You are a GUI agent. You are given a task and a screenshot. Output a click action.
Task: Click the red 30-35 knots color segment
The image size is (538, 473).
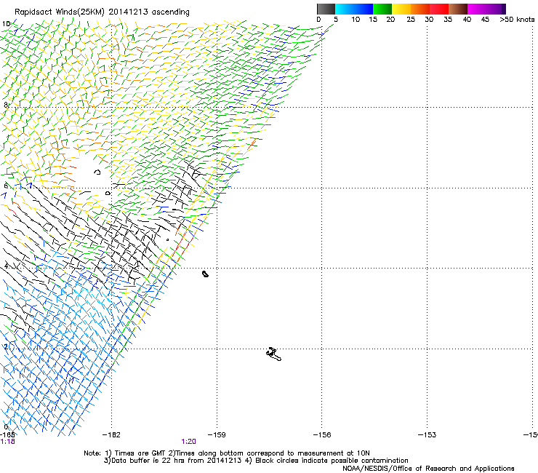439,9
